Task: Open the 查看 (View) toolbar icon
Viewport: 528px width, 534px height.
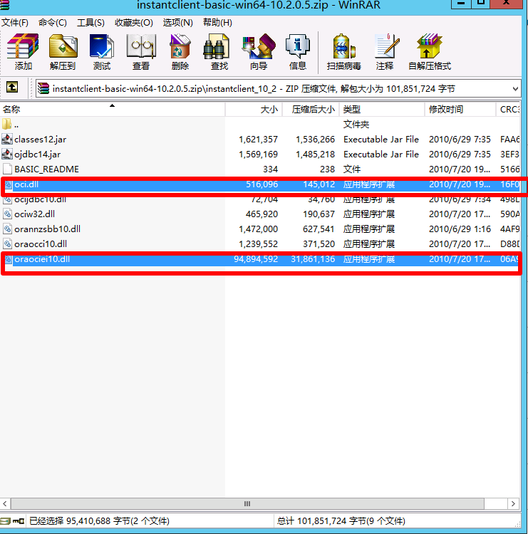Action: pyautogui.click(x=141, y=46)
